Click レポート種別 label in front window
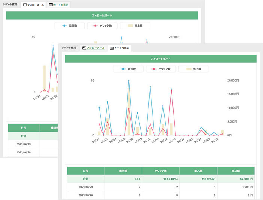 click(x=70, y=48)
